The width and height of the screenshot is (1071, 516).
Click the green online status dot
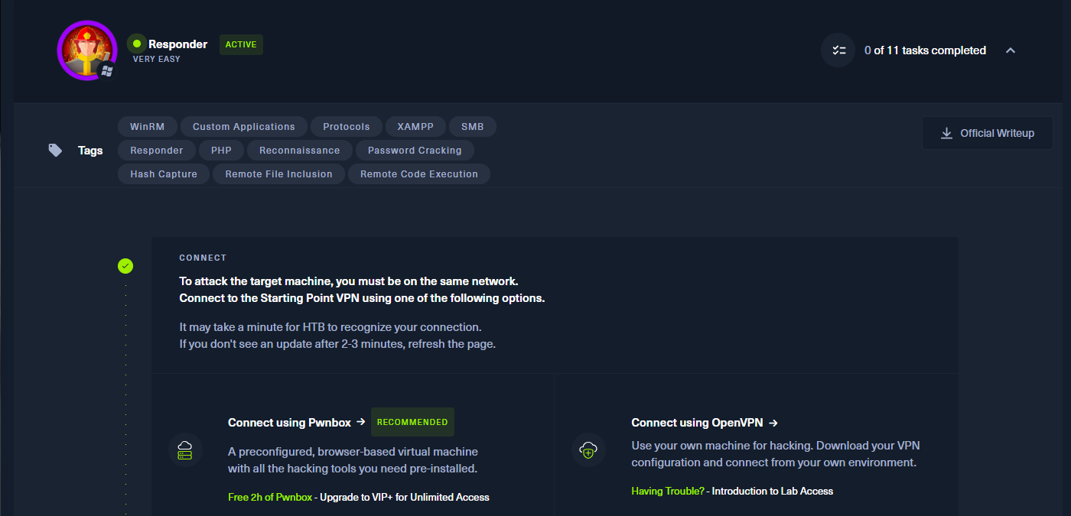click(x=136, y=44)
